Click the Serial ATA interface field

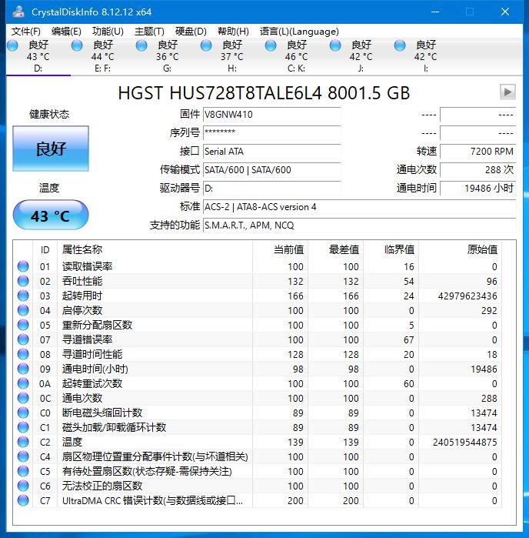click(x=272, y=152)
